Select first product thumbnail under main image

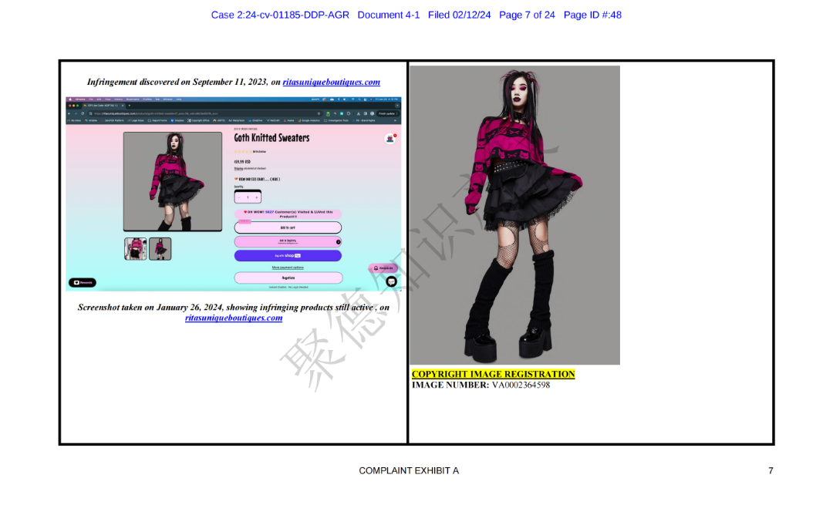click(x=136, y=248)
